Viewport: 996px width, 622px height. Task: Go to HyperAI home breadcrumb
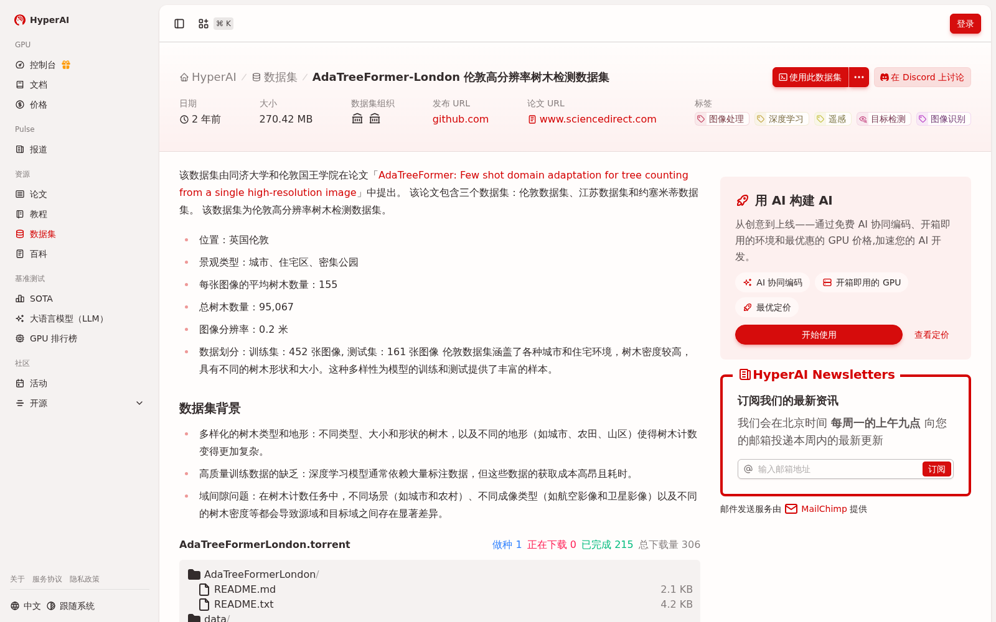(x=208, y=77)
